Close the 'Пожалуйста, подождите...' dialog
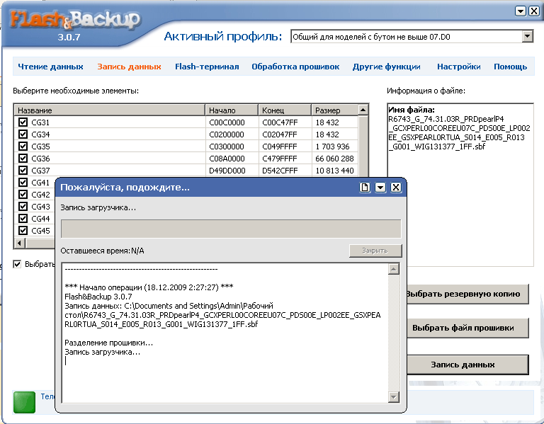 [x=395, y=188]
